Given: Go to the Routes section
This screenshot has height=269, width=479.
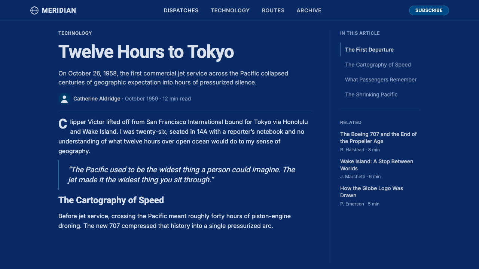Looking at the screenshot, I should [x=273, y=10].
